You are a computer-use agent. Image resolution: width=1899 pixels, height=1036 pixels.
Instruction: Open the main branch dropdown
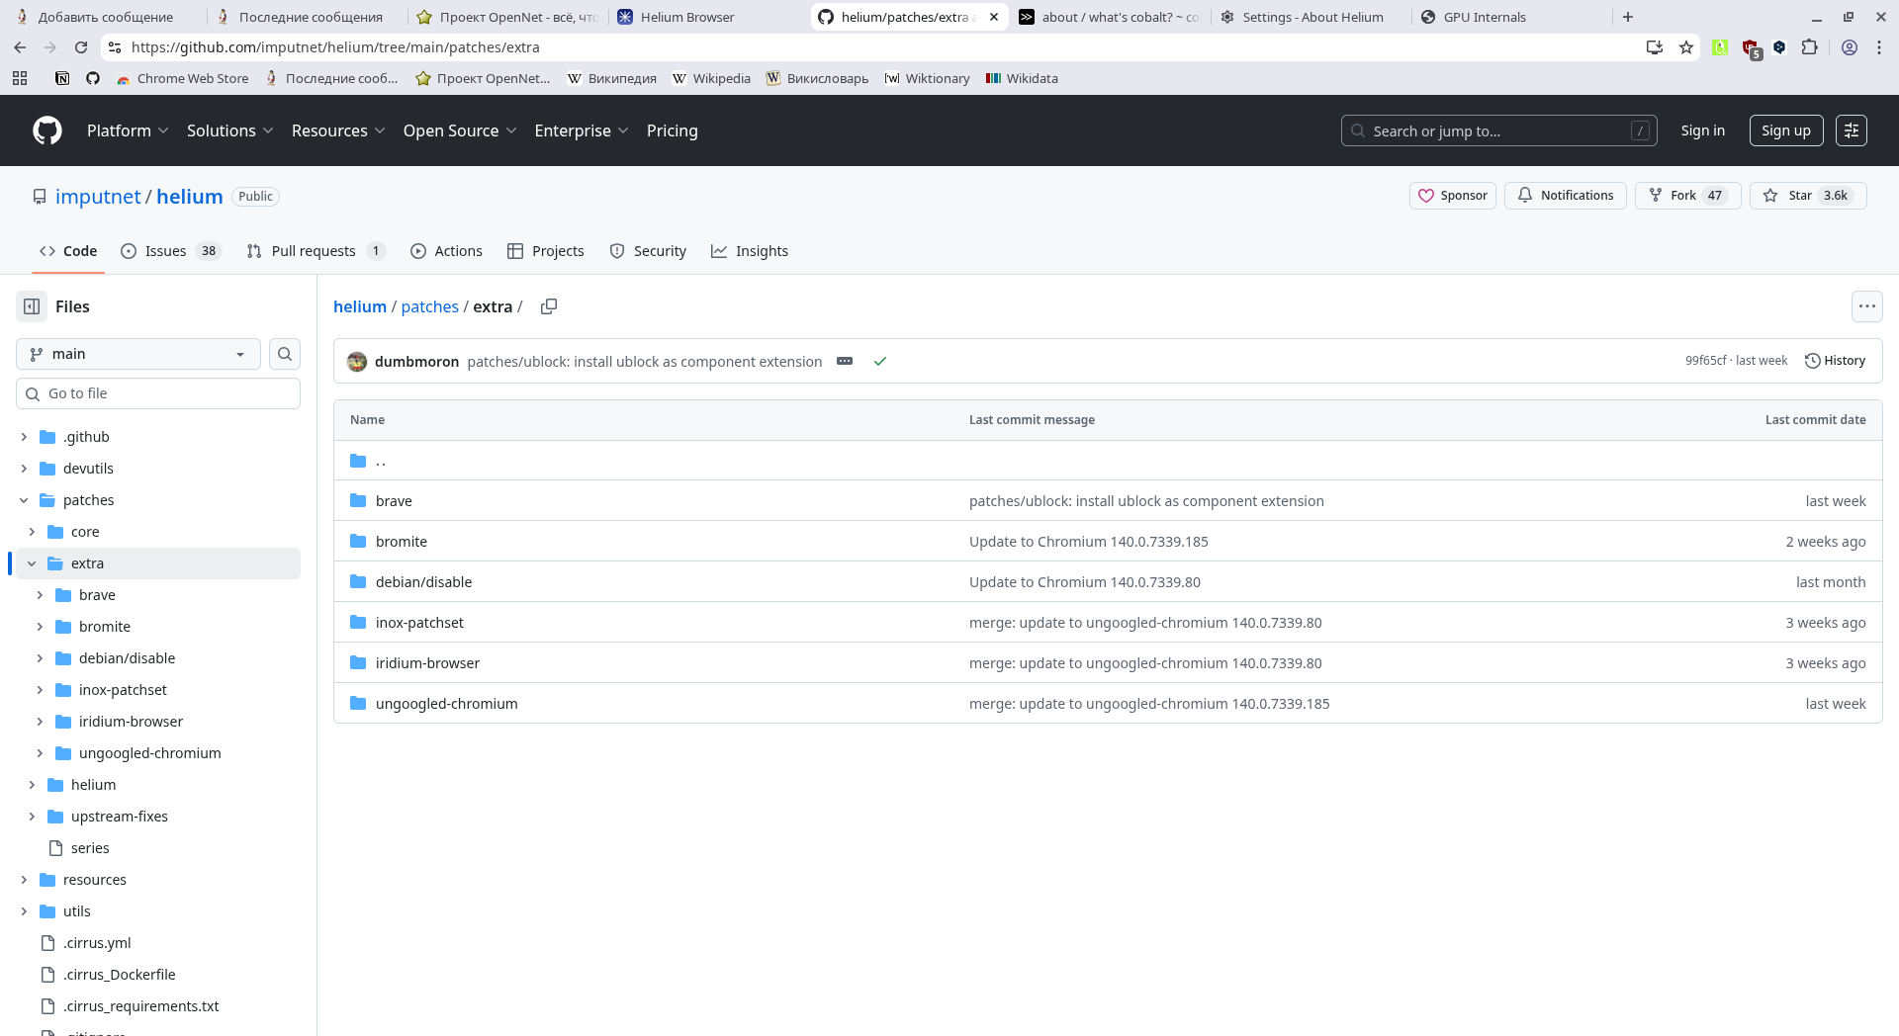click(x=138, y=354)
